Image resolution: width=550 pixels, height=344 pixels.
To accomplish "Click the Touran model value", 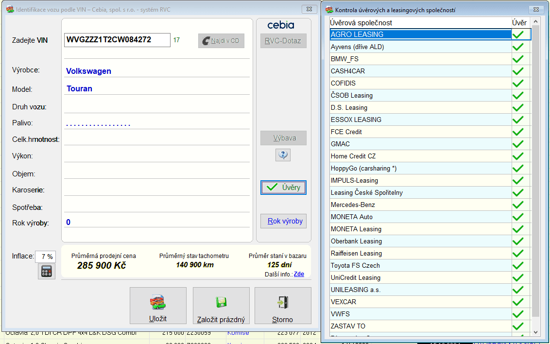I will [x=79, y=89].
